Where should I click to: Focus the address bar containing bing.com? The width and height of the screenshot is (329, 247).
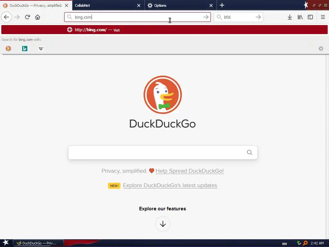point(138,17)
